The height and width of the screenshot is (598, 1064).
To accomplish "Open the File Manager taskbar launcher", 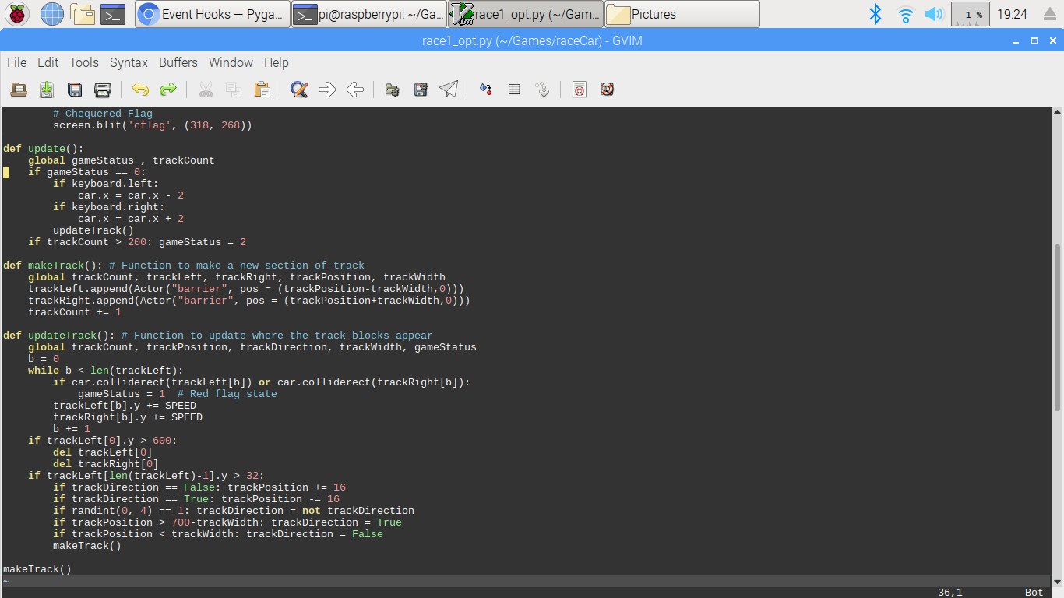I will coord(82,13).
